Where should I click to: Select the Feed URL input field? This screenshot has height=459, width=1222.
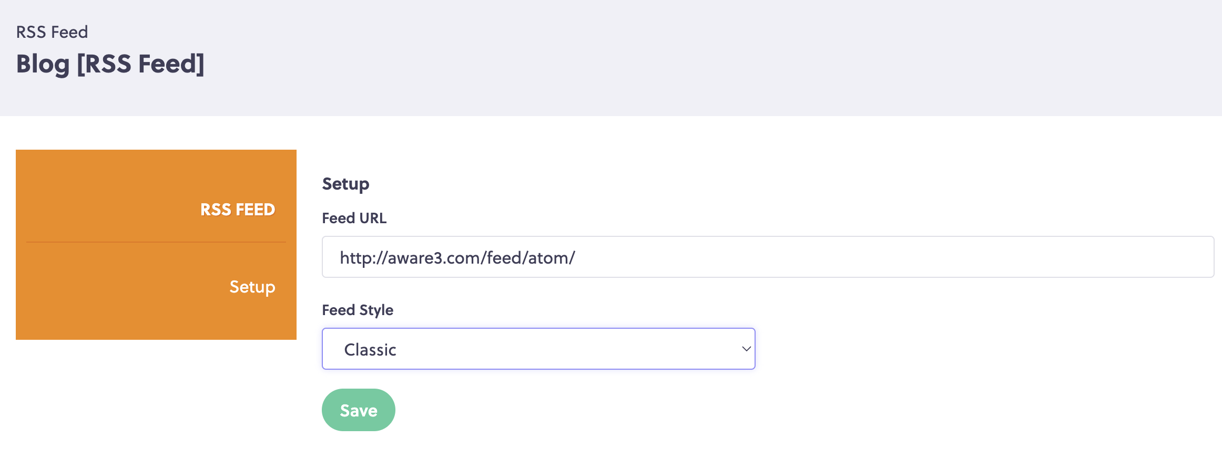click(768, 257)
